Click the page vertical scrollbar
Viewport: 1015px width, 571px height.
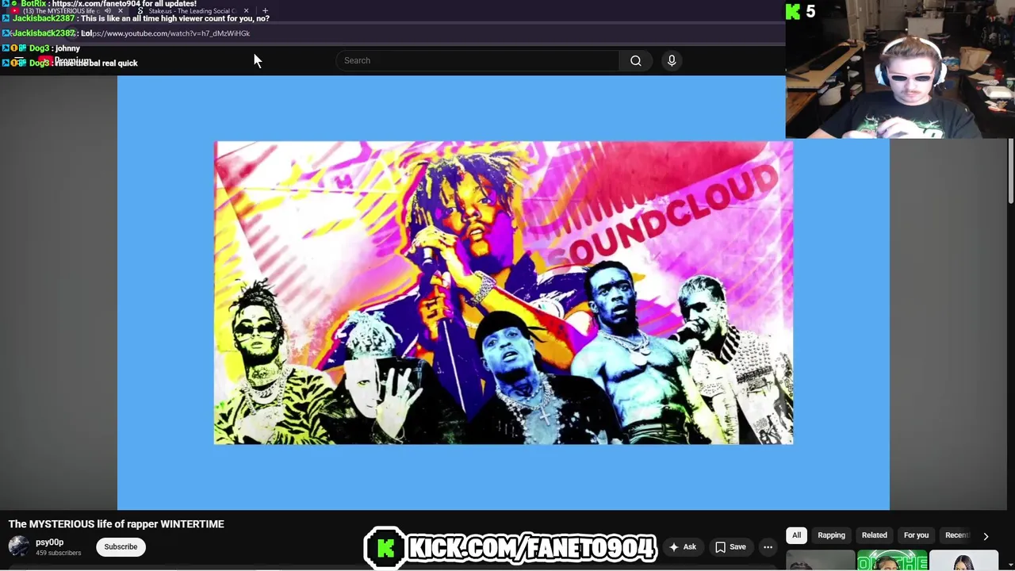[1011, 171]
